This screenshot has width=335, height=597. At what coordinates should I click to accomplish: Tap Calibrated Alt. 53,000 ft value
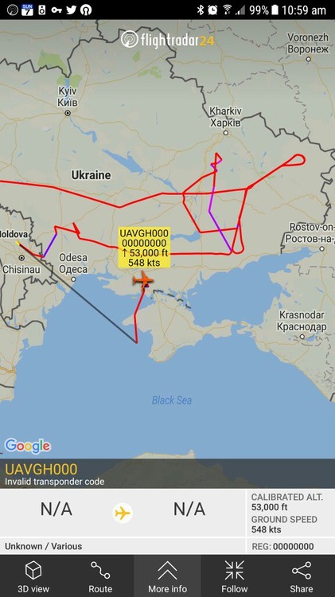click(270, 507)
